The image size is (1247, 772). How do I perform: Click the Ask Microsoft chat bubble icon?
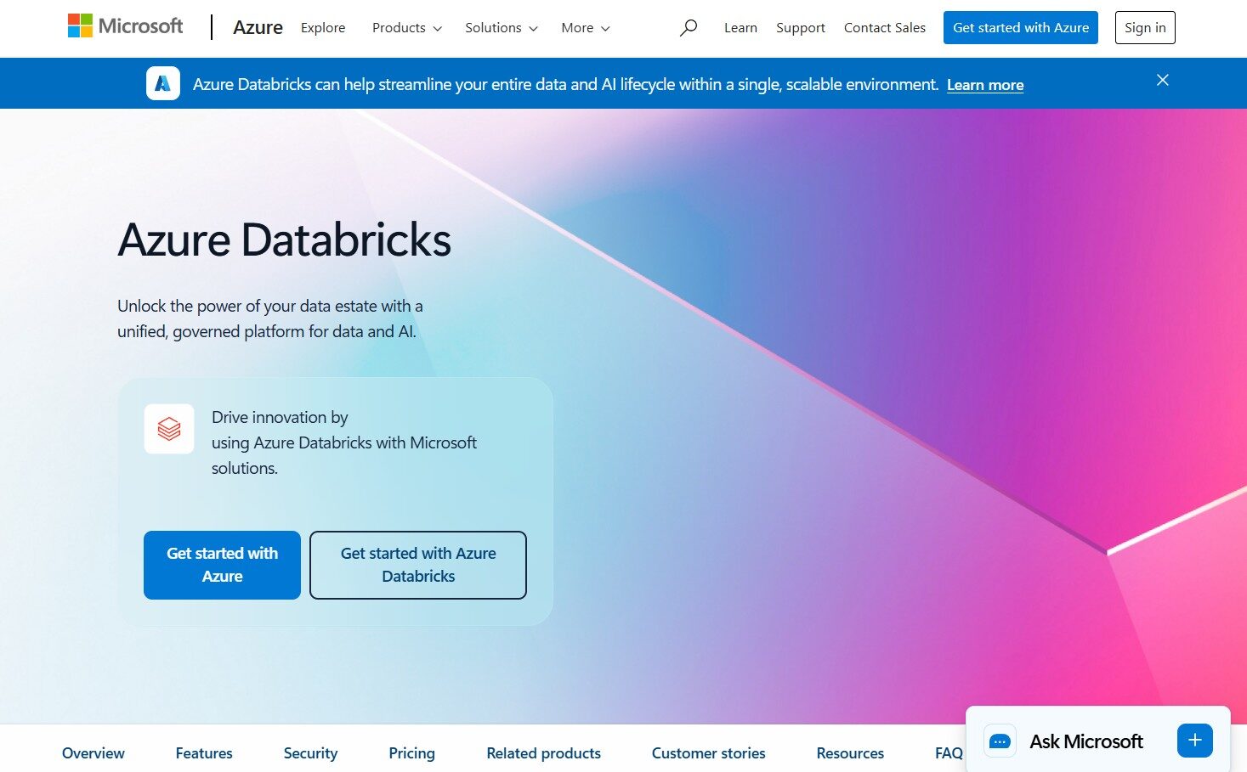[x=1000, y=741]
